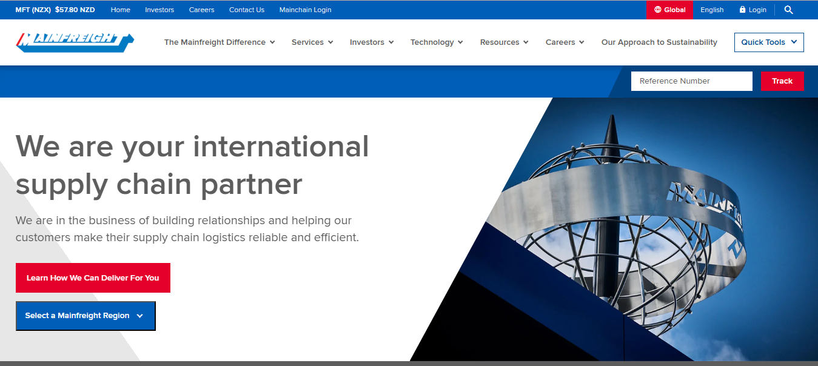Expand the Investors navigation dropdown
818x366 pixels.
coord(372,42)
